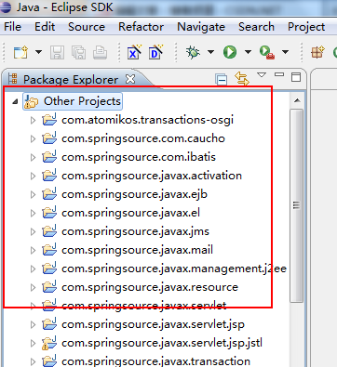Expand com.springsource.com.caucho project
Image resolution: width=337 pixels, height=367 pixels.
pyautogui.click(x=33, y=138)
